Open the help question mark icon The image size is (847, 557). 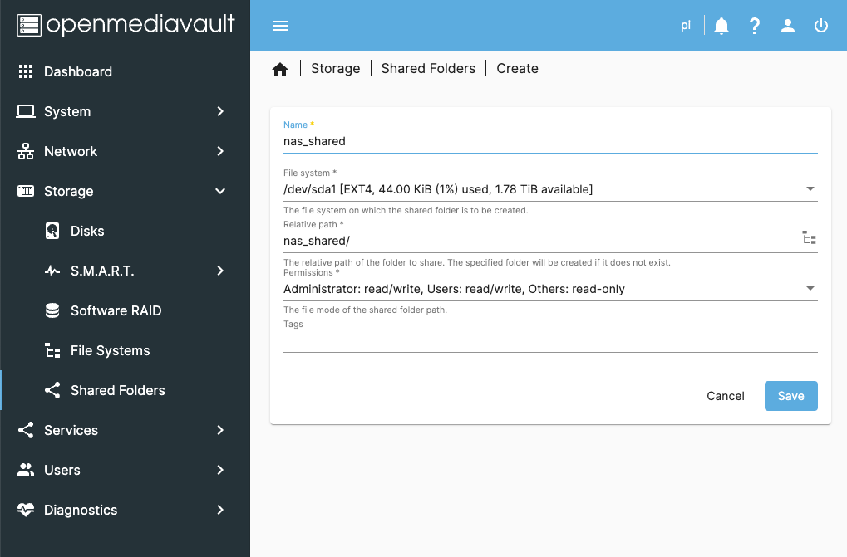[x=755, y=26]
